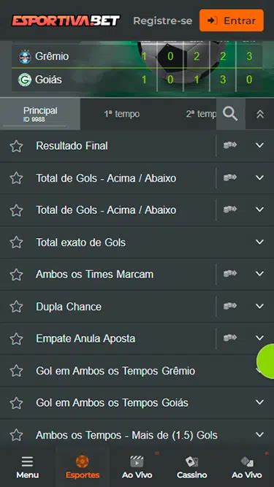Tap the green floating circle button
The height and width of the screenshot is (487, 274).
tap(266, 361)
